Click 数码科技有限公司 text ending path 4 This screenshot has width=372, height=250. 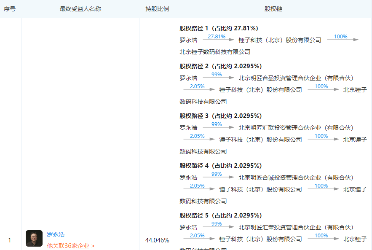pyautogui.click(x=203, y=202)
